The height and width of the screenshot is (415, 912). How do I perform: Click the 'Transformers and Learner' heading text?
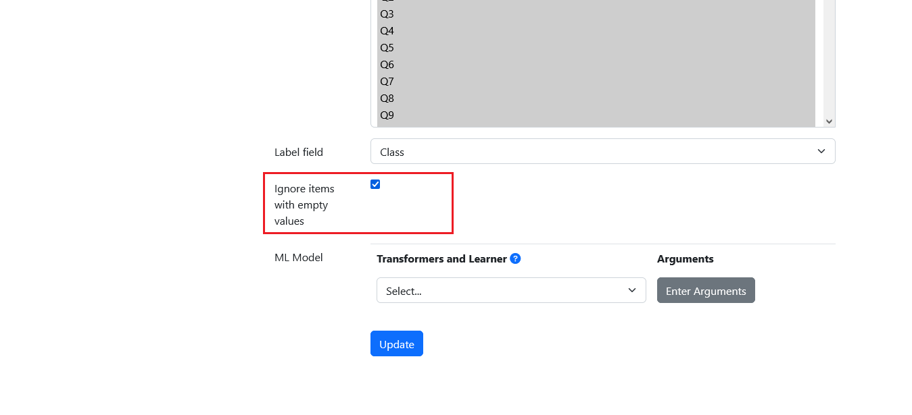pos(441,258)
